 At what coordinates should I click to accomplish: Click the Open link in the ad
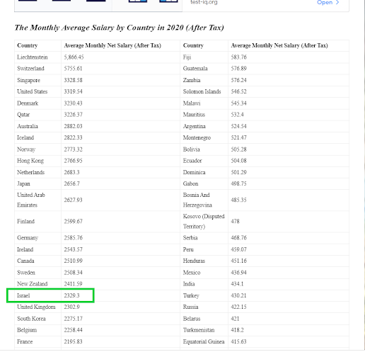(325, 2)
